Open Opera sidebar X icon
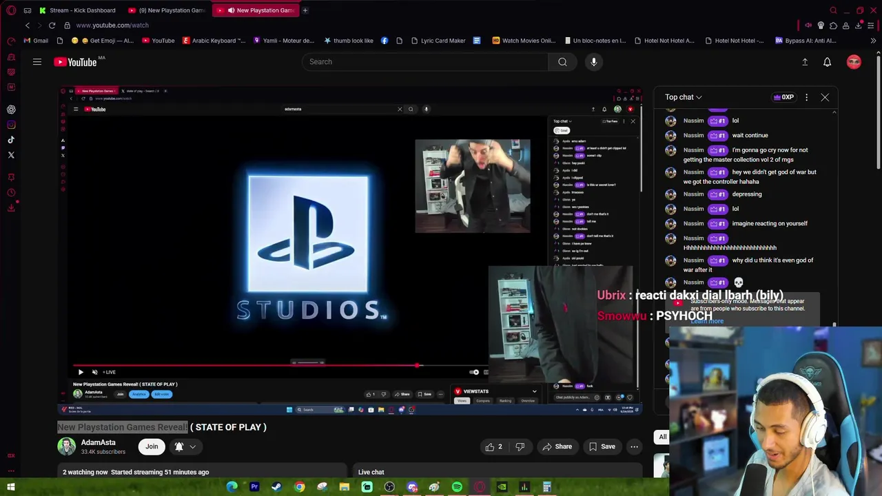 [x=11, y=155]
